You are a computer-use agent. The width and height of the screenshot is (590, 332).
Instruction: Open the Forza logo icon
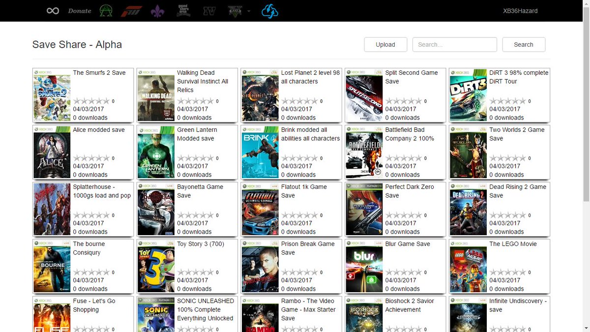pos(131,11)
